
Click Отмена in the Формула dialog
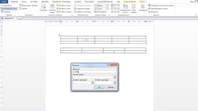pos(111,87)
